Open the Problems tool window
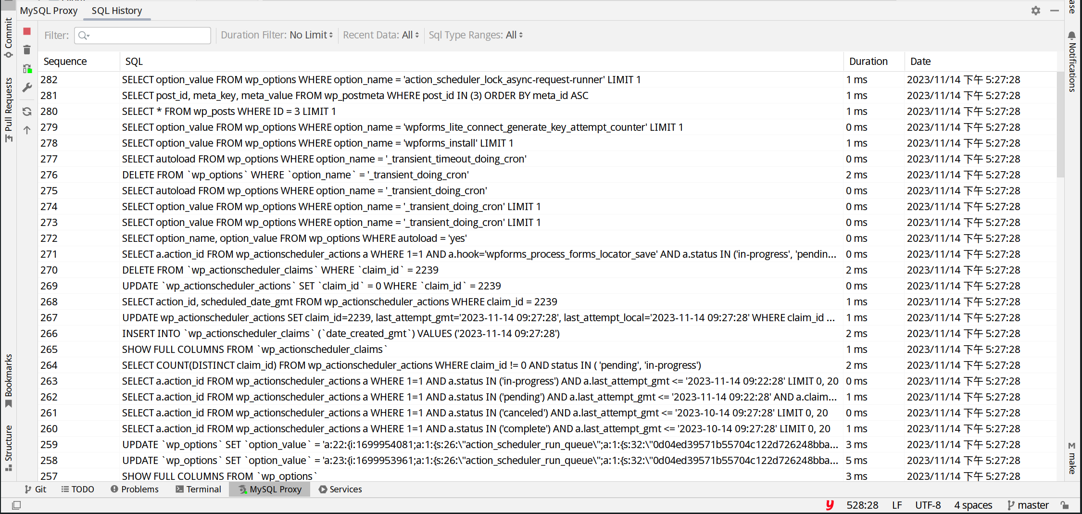Image resolution: width=1082 pixels, height=514 pixels. (x=135, y=489)
